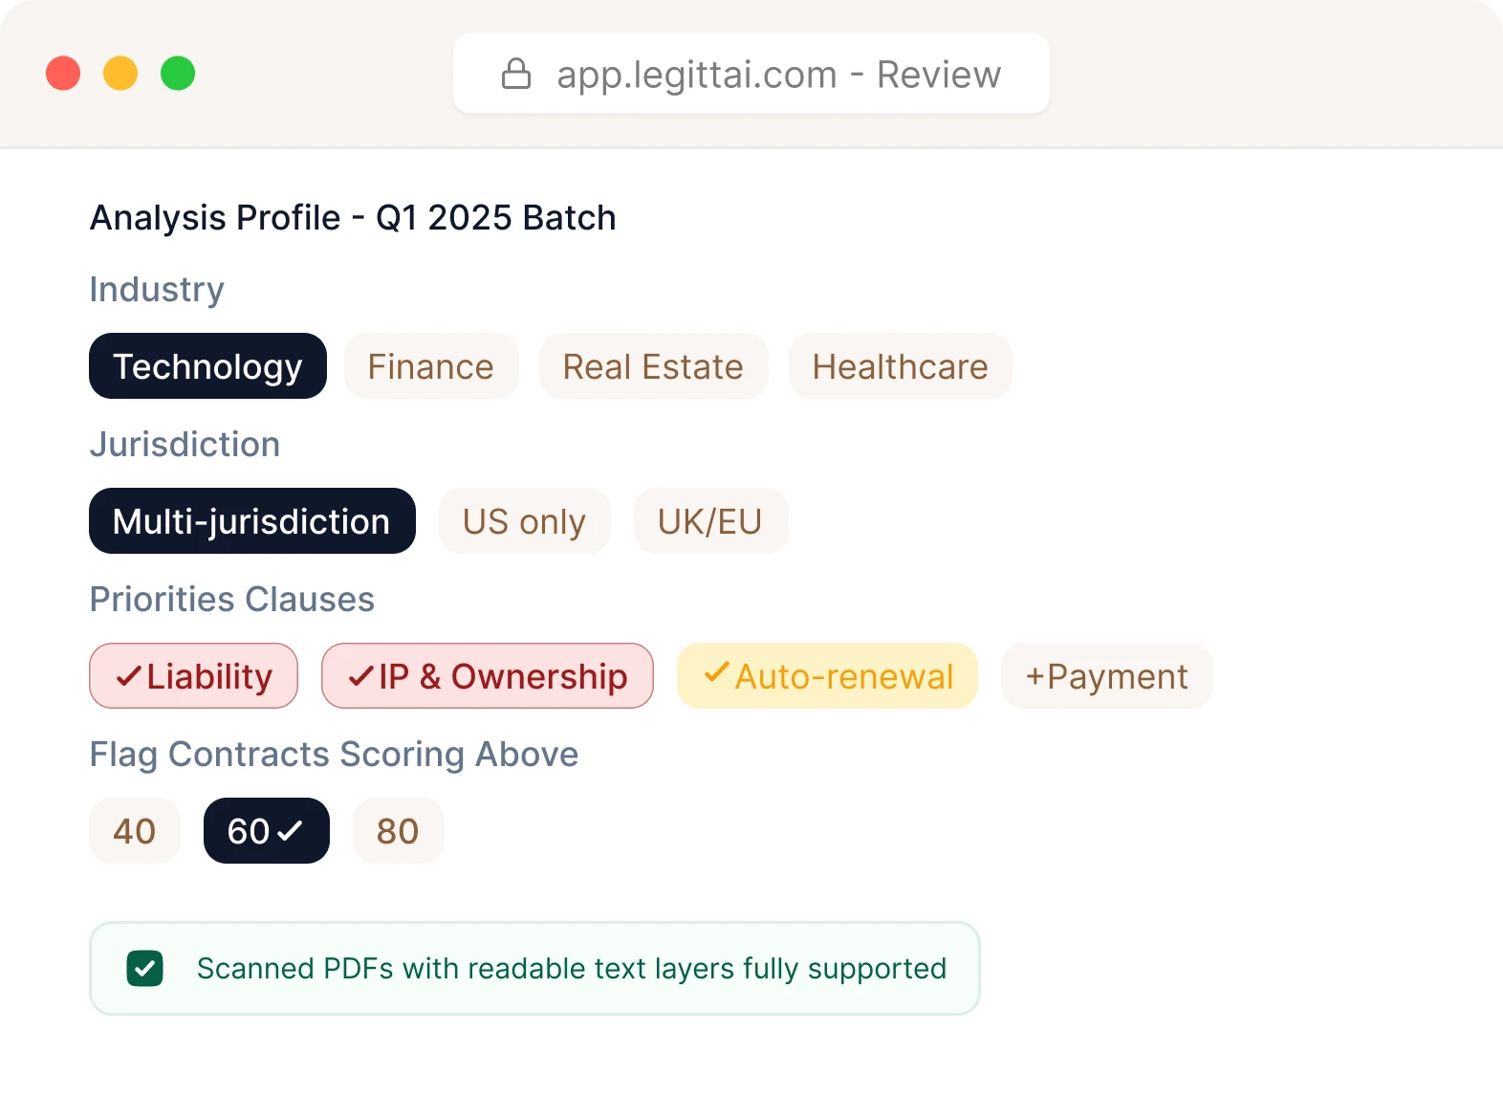The width and height of the screenshot is (1503, 1119).
Task: Click the lock icon in address bar
Action: [x=516, y=74]
